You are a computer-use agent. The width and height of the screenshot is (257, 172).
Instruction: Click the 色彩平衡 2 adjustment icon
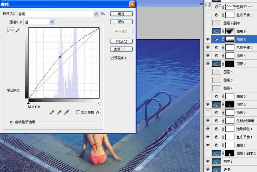pyautogui.click(x=216, y=48)
